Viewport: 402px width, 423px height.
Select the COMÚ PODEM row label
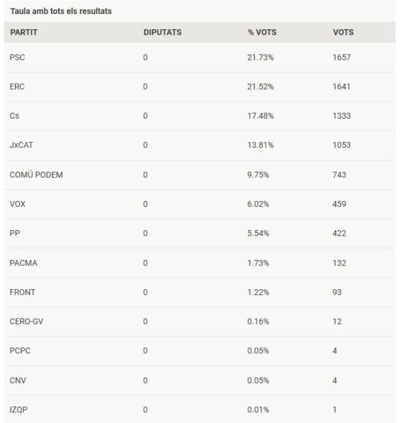36,175
